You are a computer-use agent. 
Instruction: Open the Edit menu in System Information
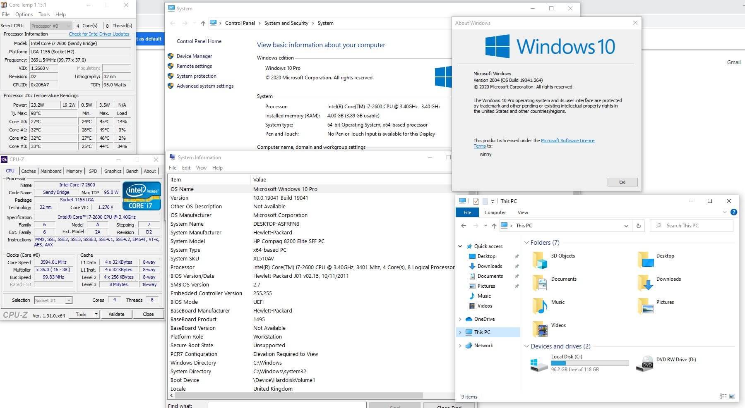pyautogui.click(x=186, y=168)
